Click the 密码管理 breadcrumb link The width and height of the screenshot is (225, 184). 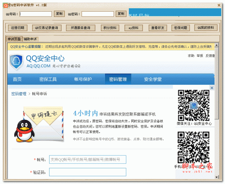19,94
